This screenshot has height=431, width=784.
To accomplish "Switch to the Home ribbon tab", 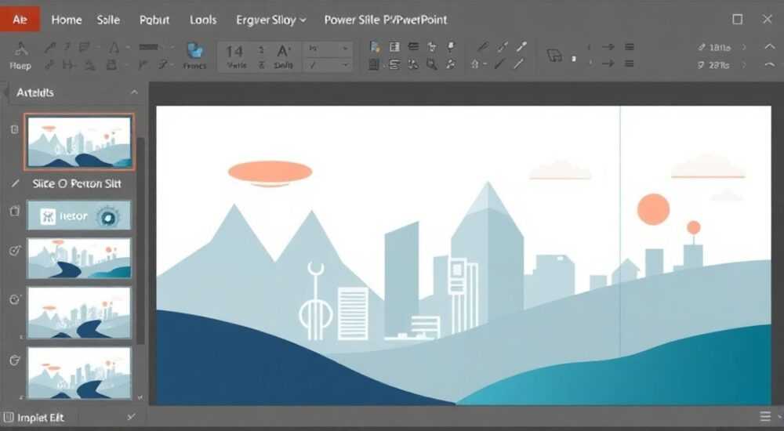I will (x=67, y=20).
